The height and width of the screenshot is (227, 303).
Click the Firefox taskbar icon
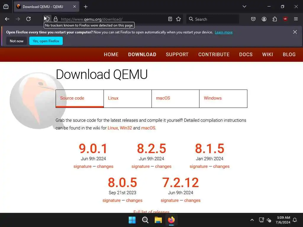[x=171, y=220]
